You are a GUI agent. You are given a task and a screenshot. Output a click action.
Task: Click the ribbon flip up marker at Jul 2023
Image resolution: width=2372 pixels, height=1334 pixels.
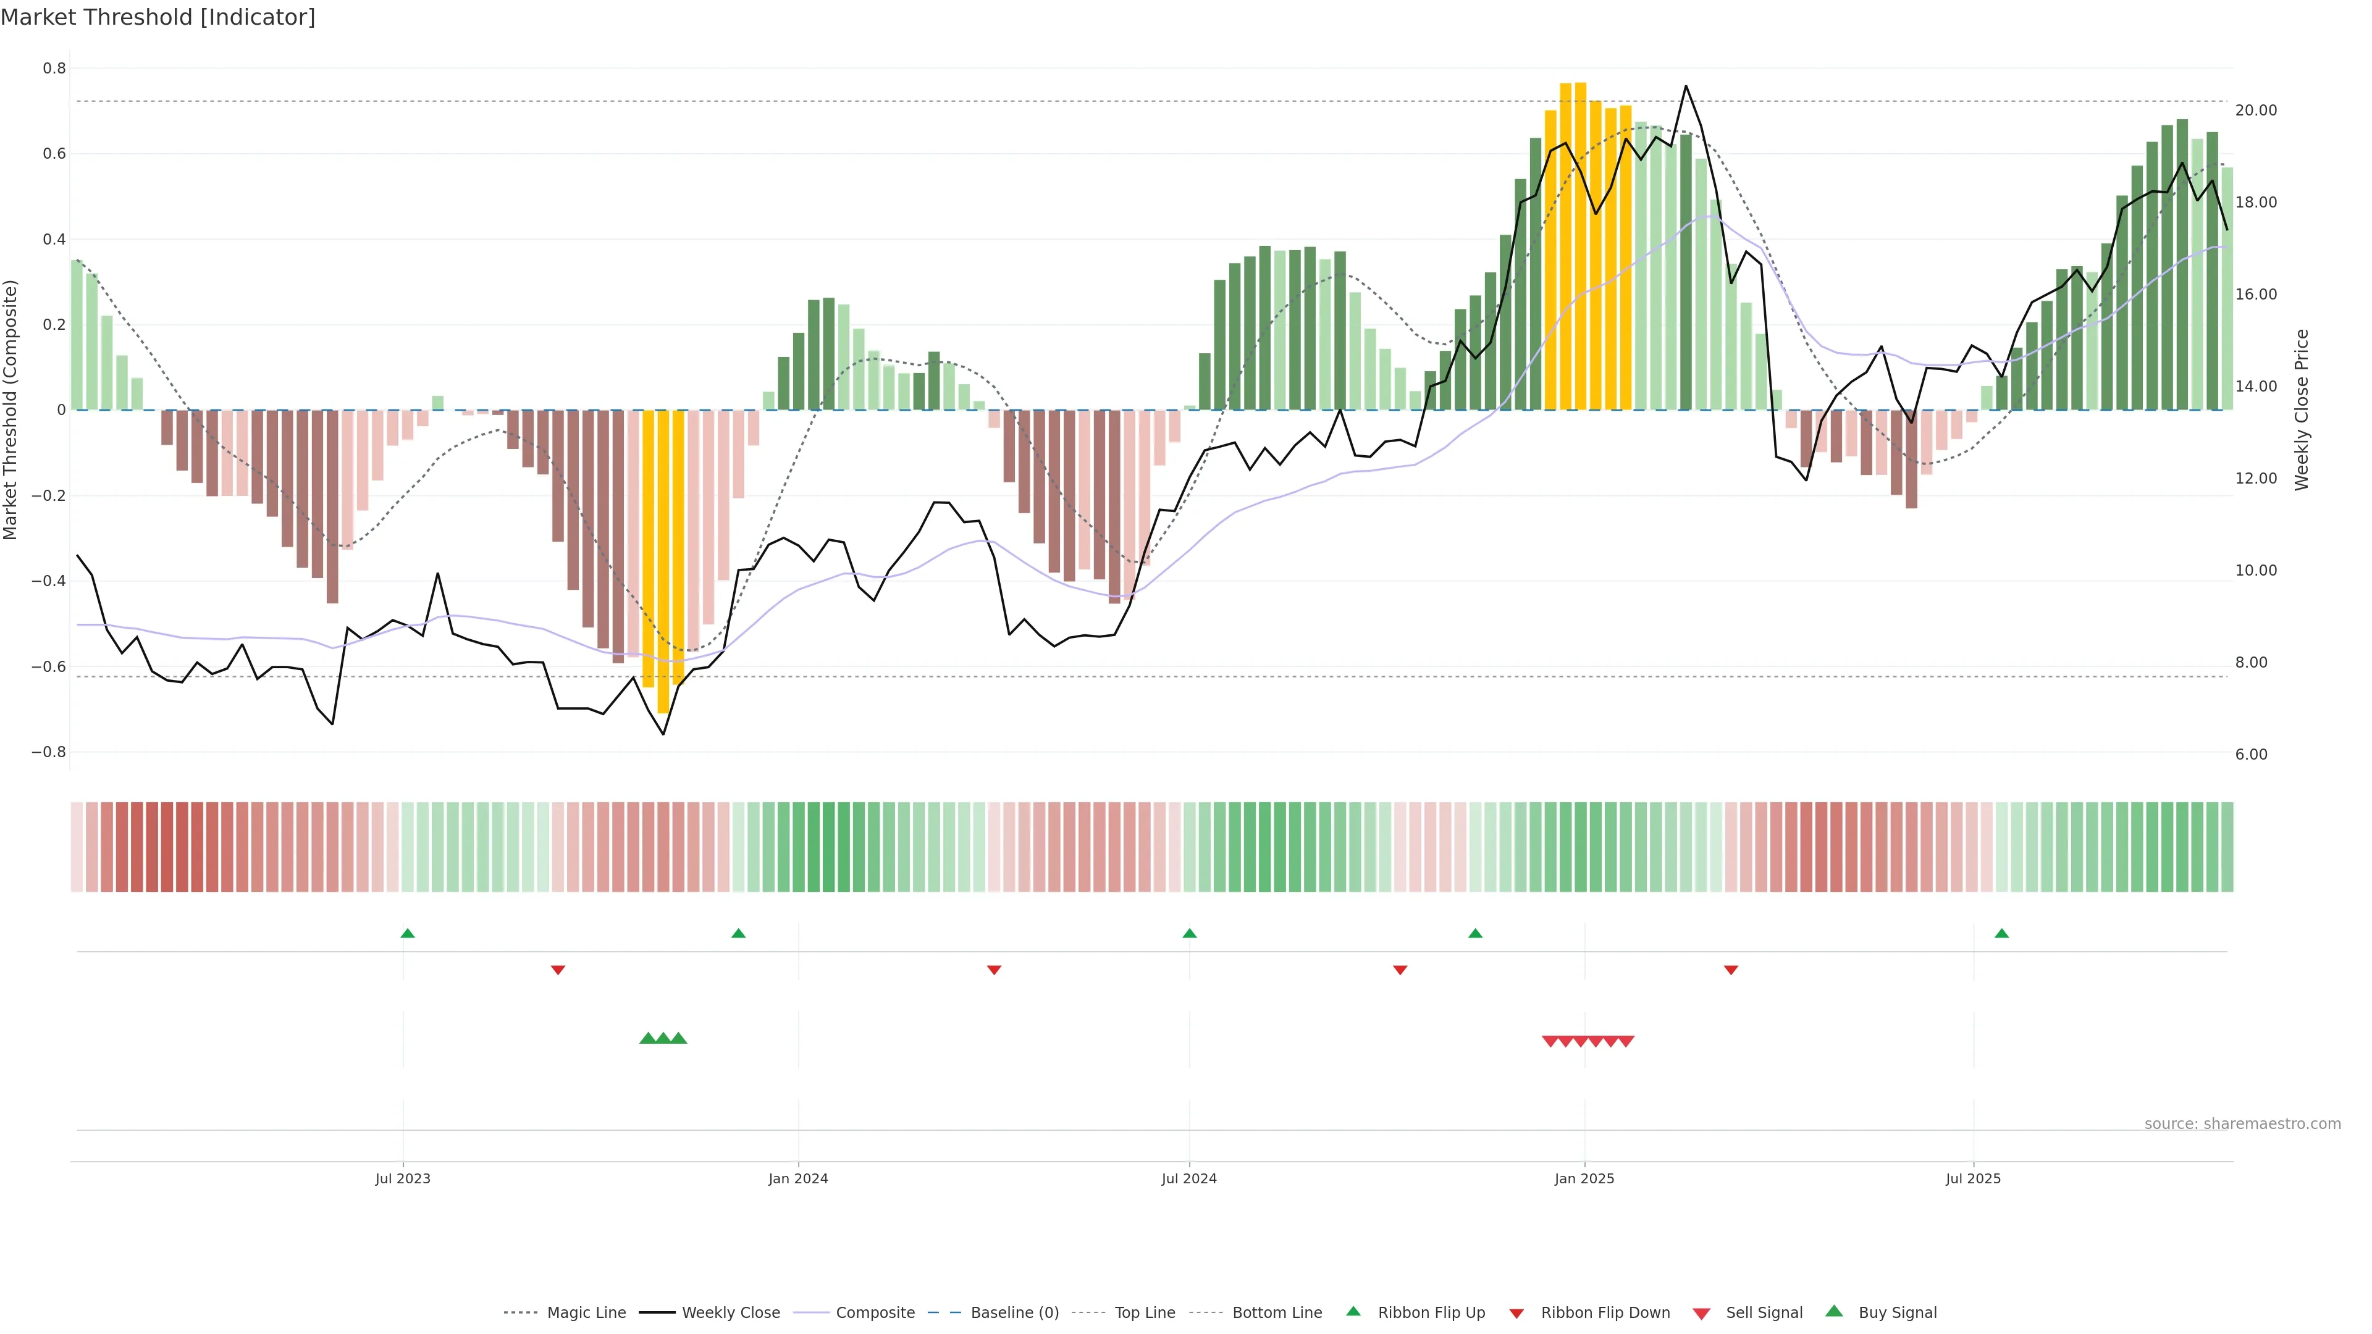[408, 934]
